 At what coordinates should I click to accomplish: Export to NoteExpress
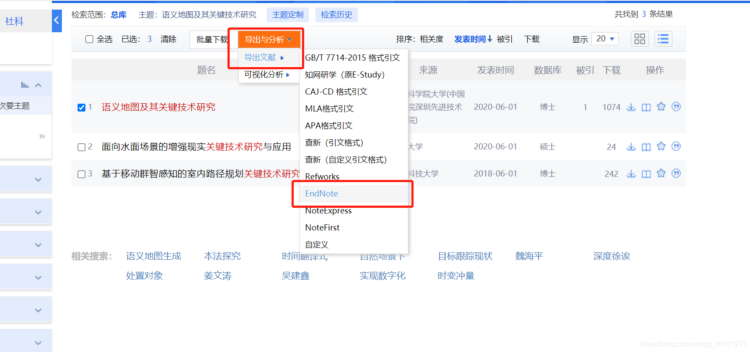(x=328, y=210)
